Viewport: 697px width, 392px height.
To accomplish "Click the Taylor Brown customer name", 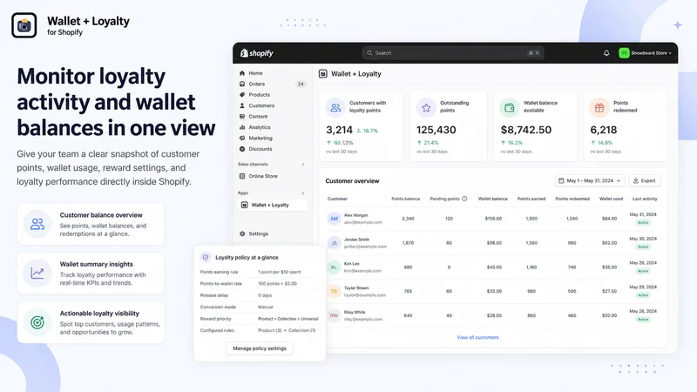I will point(356,288).
